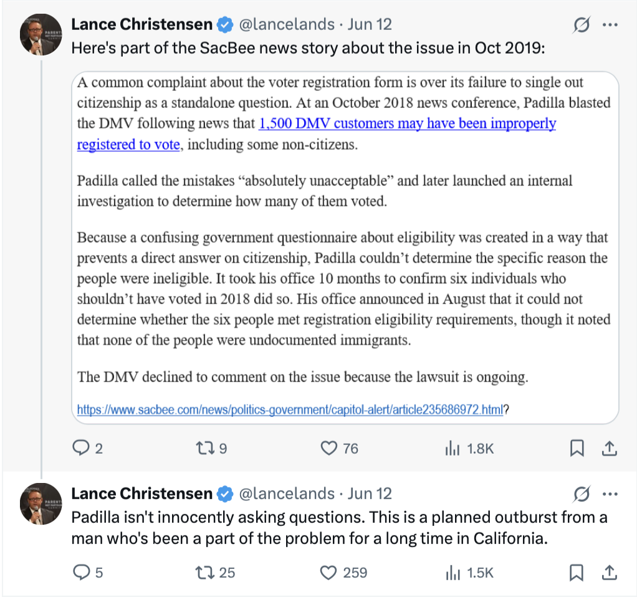637x597 pixels.
Task: Open Lance Christensen's profile from first tweet name
Action: [142, 24]
